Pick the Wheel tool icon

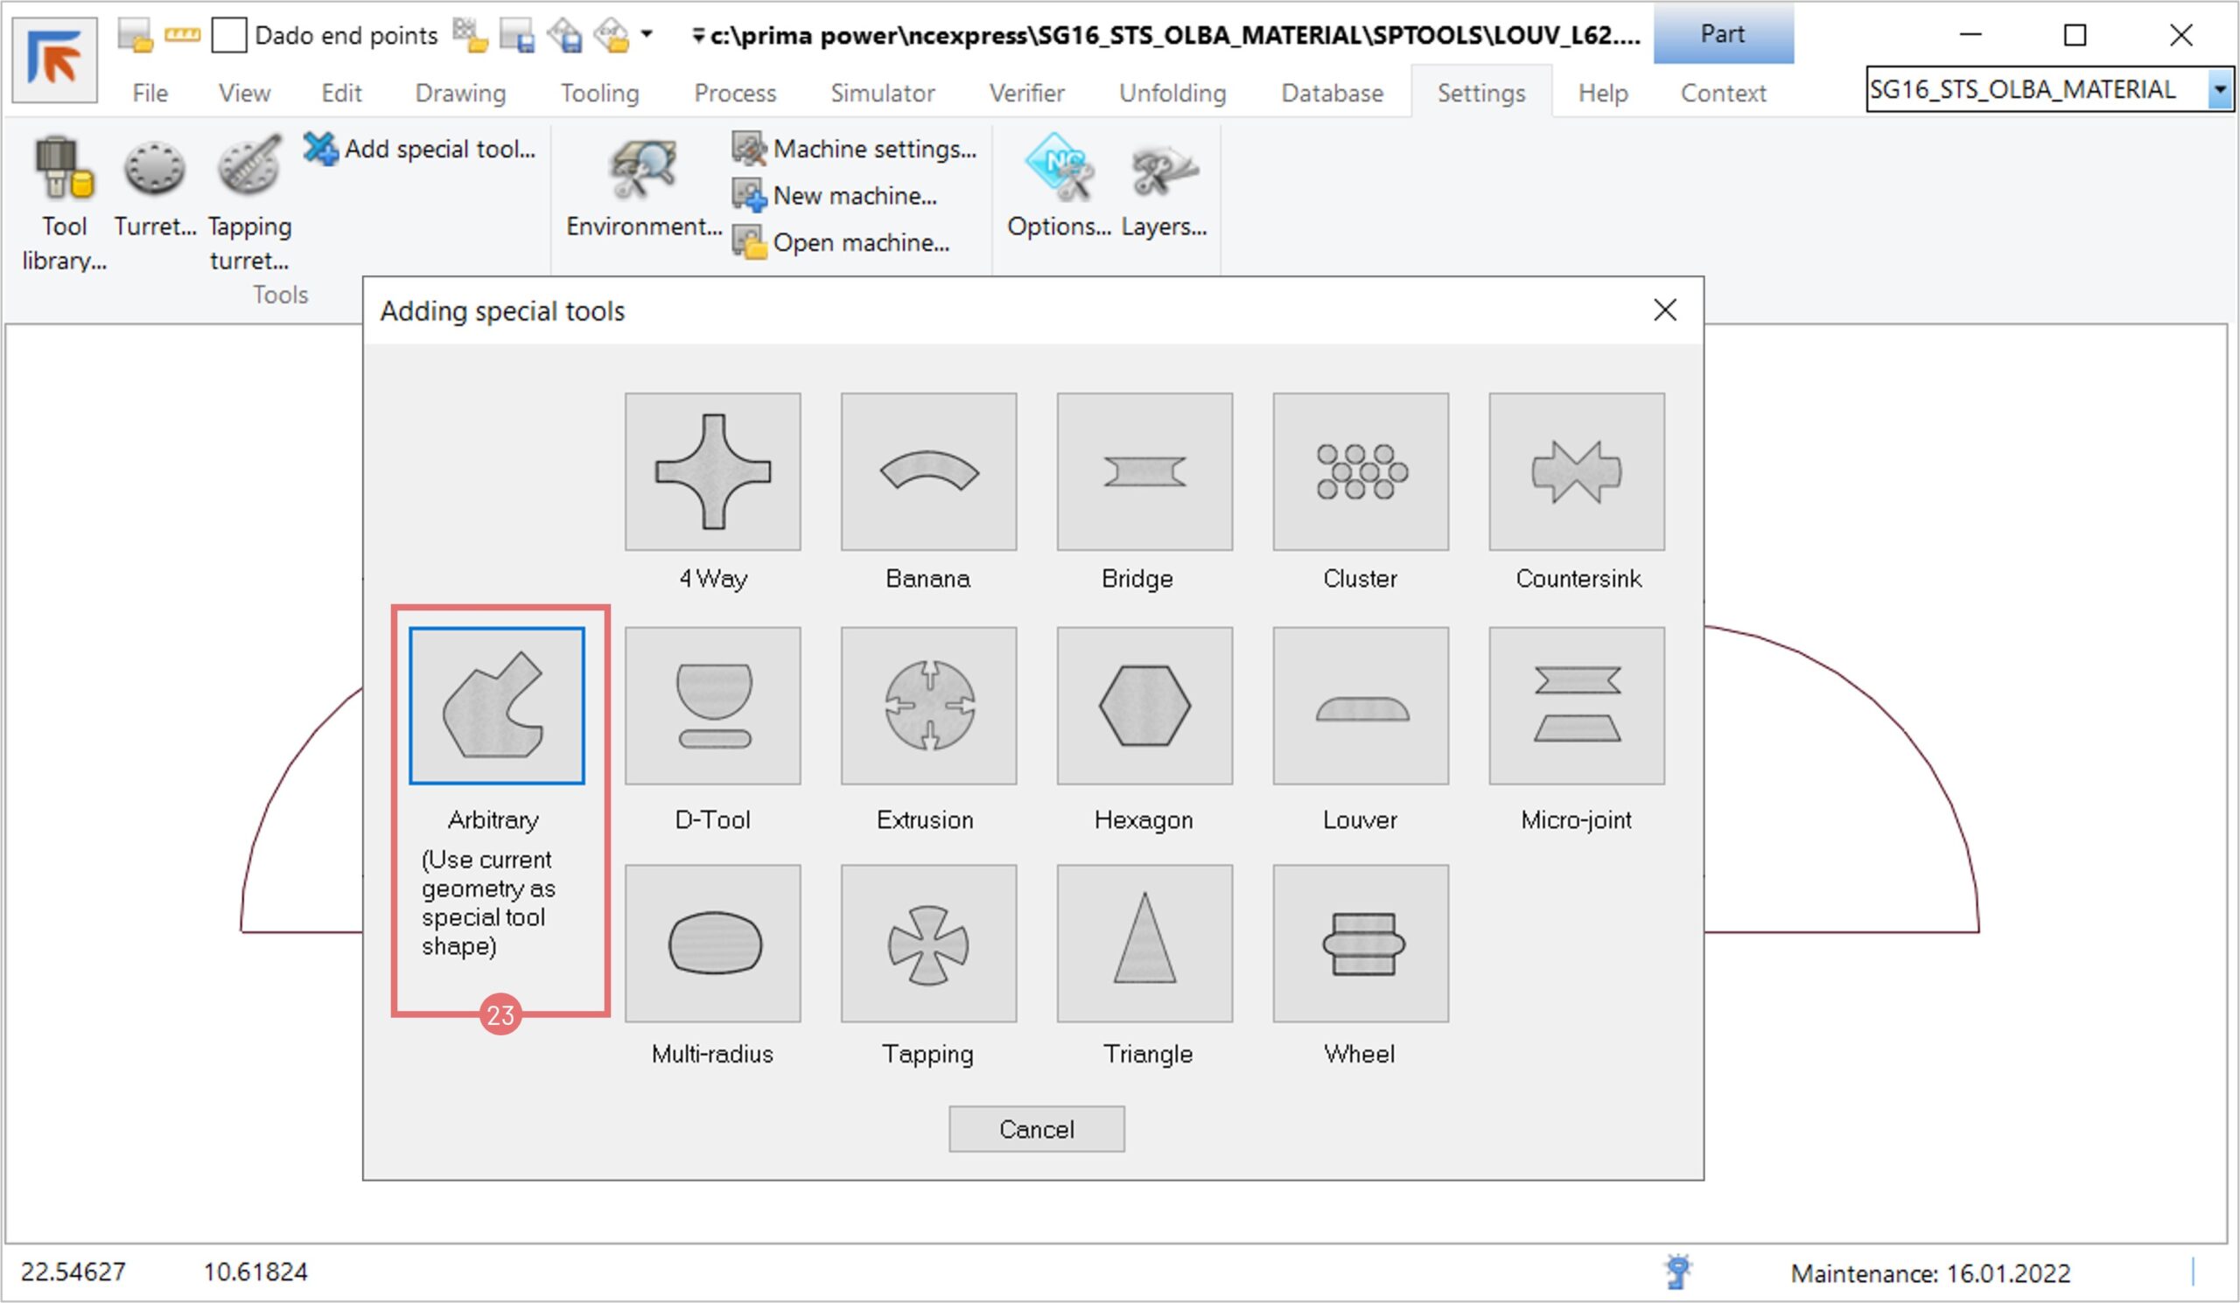[x=1360, y=944]
